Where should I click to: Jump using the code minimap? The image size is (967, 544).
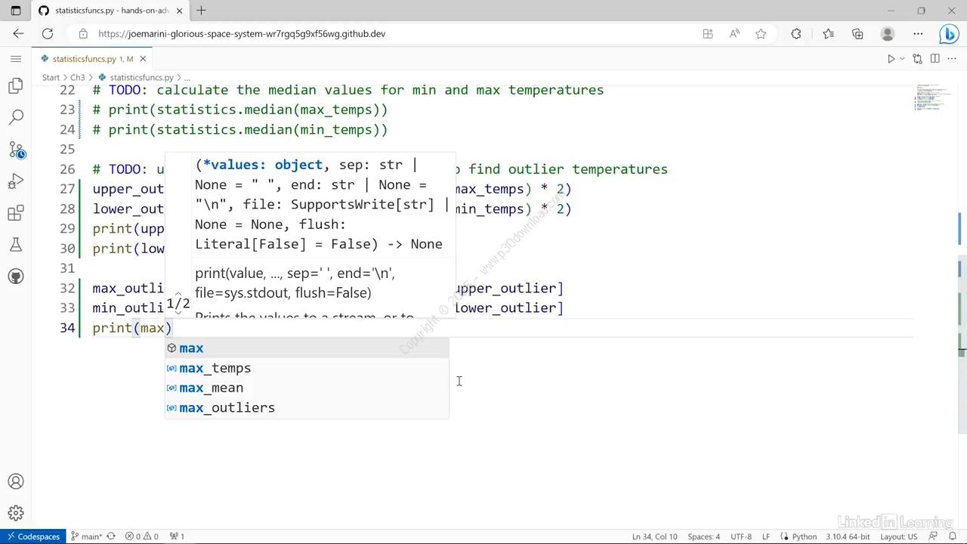click(931, 98)
